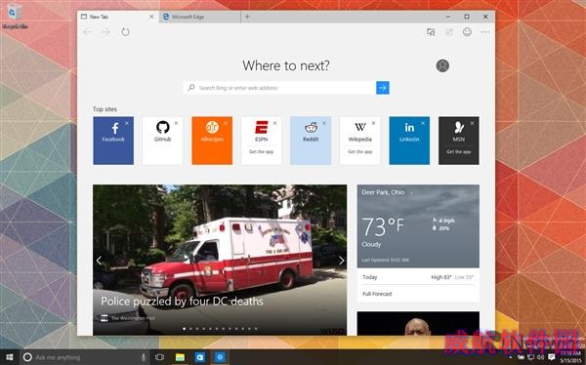Open the Reddit top site tile

tap(311, 141)
